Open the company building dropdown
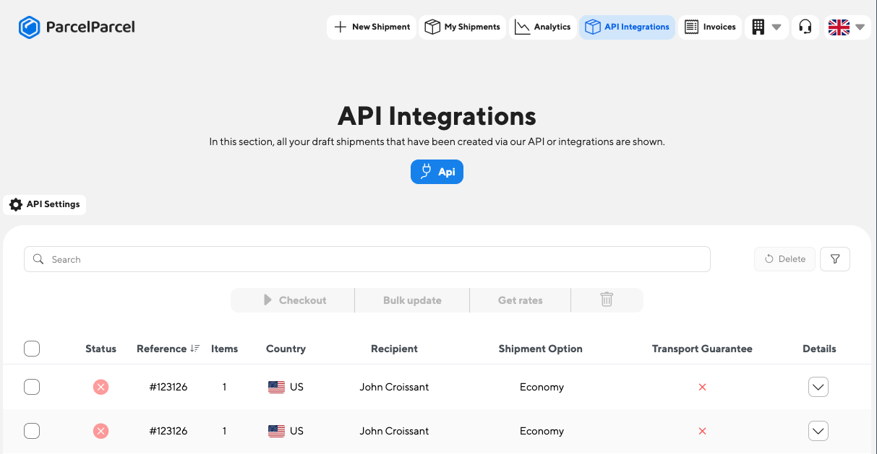 (x=766, y=27)
